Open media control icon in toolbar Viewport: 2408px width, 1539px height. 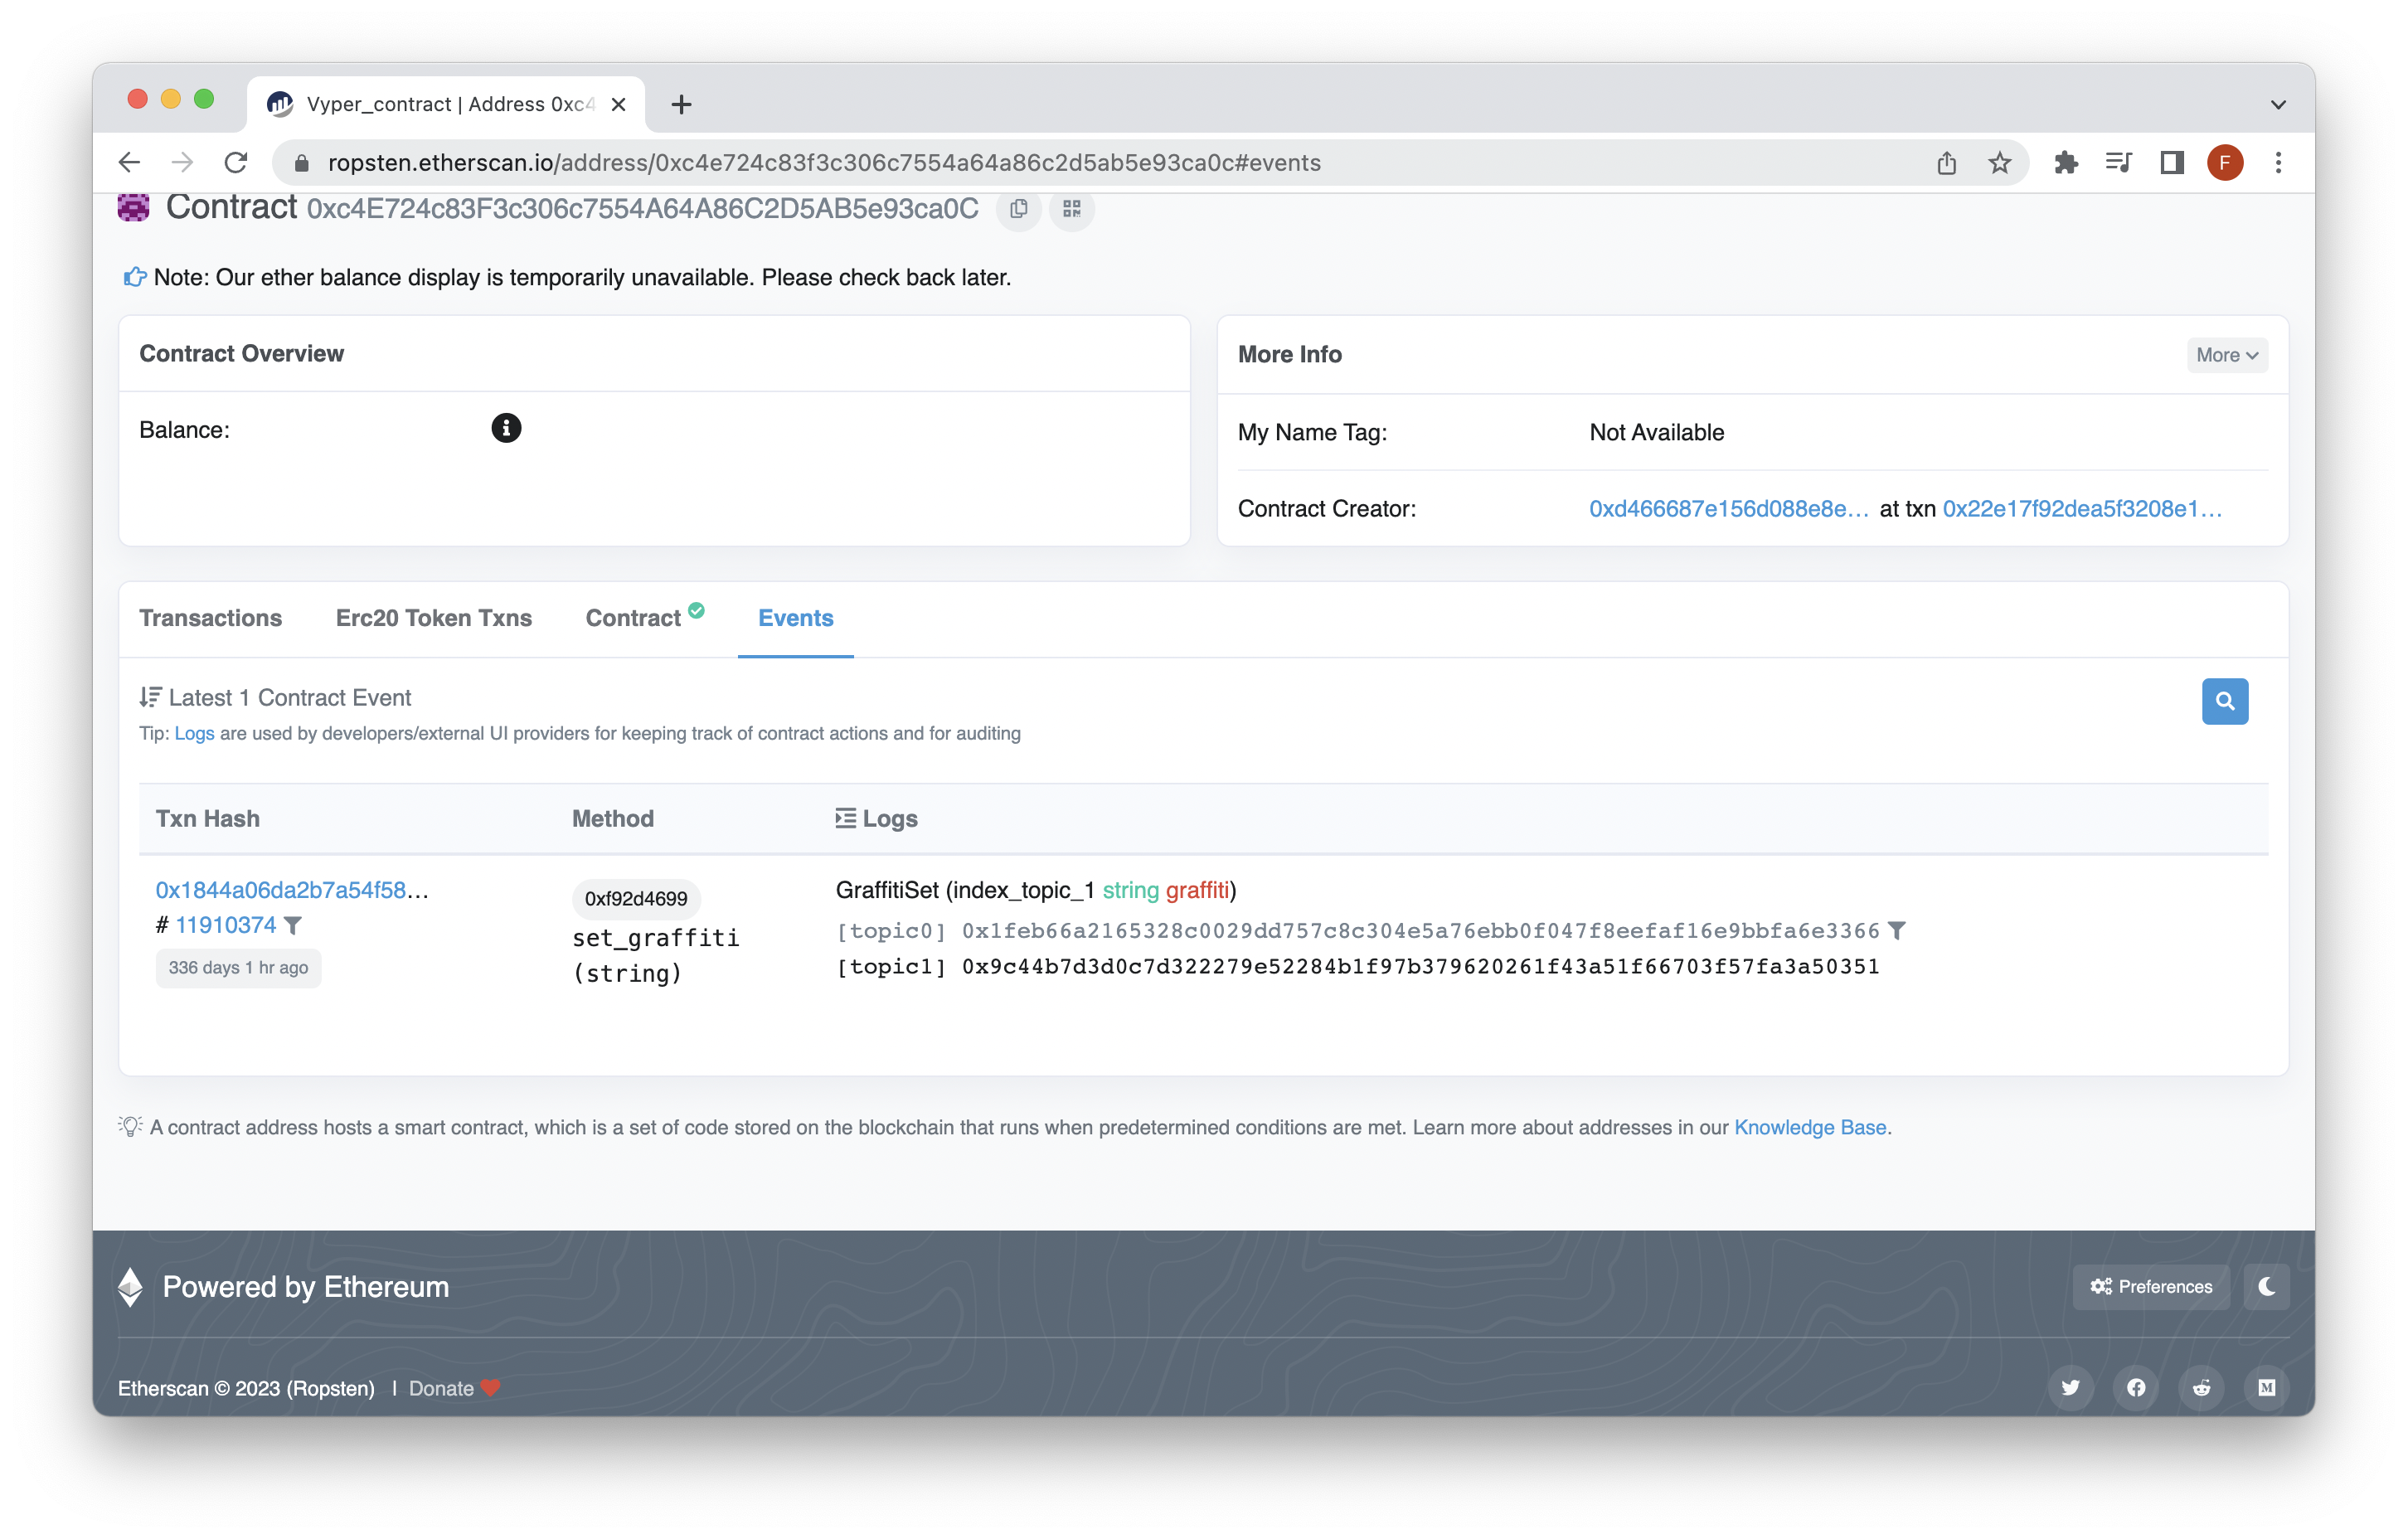[x=2118, y=163]
